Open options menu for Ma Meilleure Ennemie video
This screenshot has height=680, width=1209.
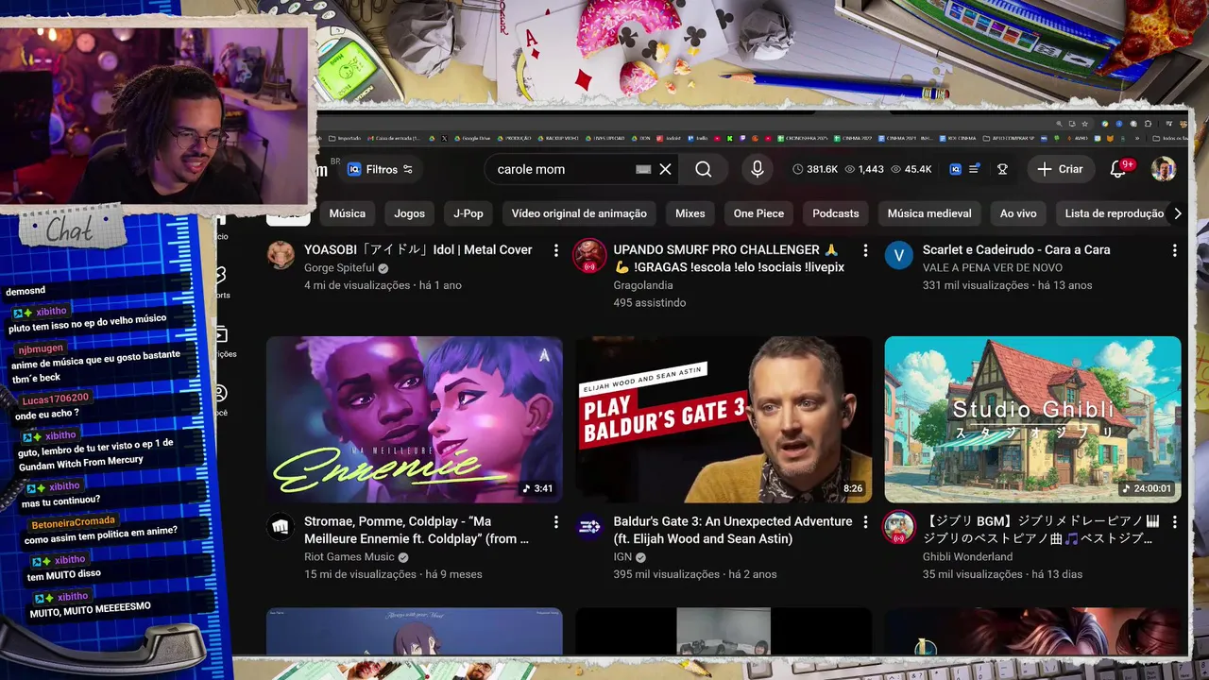555,521
